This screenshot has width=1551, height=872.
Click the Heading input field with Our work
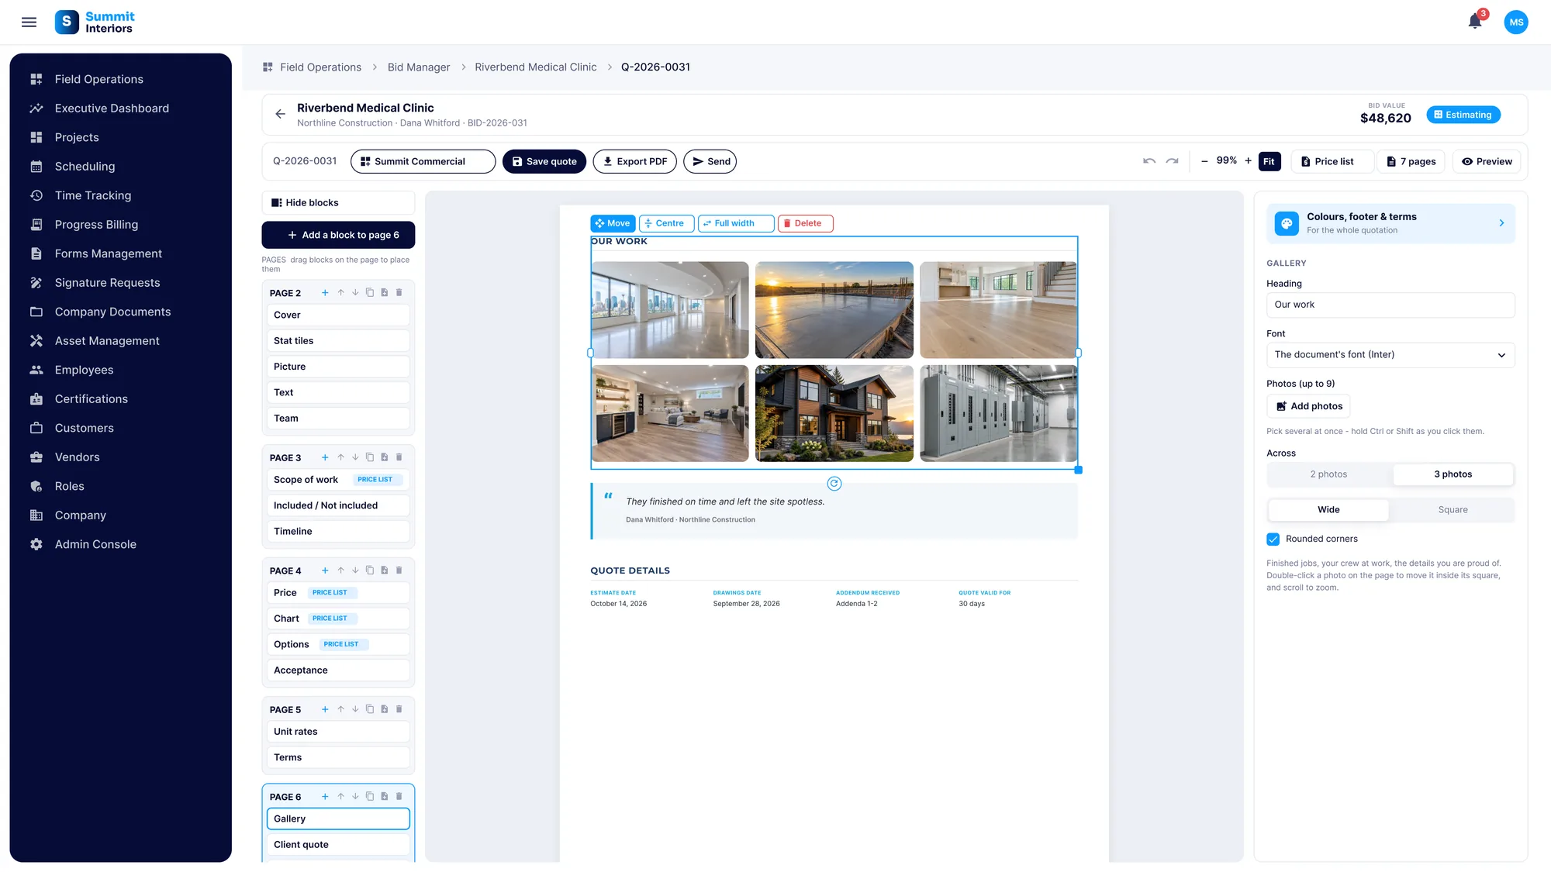tap(1390, 305)
